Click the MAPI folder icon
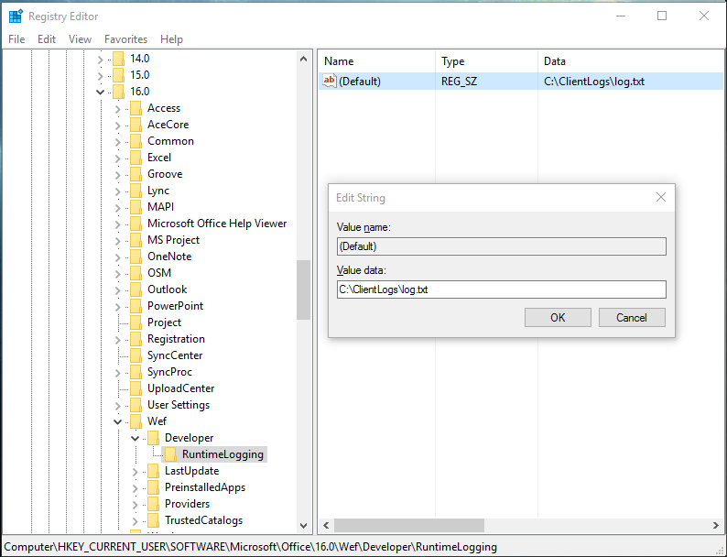The width and height of the screenshot is (727, 557). tap(136, 207)
